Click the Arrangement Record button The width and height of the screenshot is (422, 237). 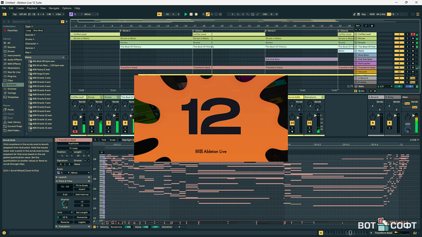(x=196, y=14)
